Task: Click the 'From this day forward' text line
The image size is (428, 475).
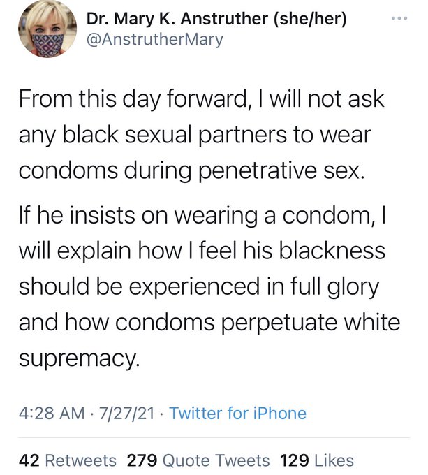Action: pyautogui.click(x=202, y=99)
